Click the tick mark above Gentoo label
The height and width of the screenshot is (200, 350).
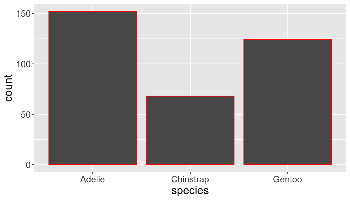(287, 173)
